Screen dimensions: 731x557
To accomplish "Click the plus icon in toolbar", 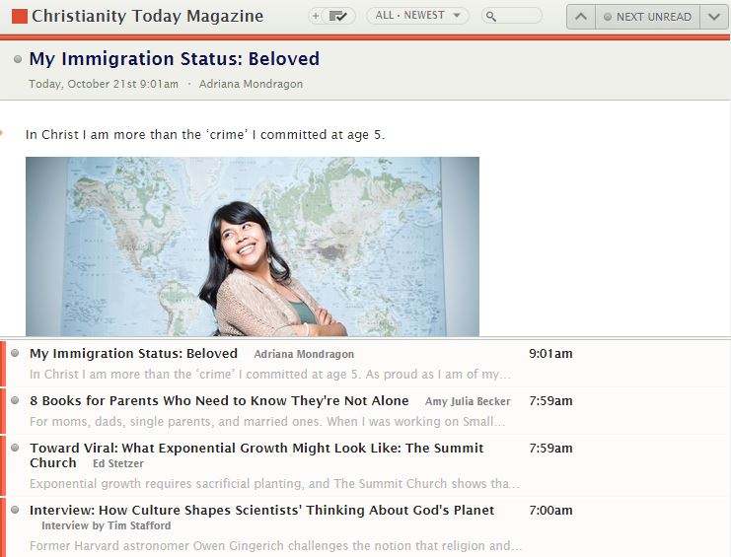I will point(316,17).
